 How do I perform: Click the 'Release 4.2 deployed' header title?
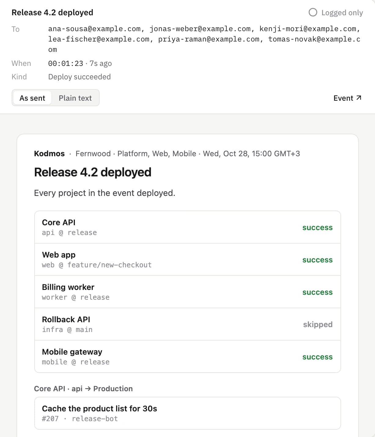[52, 13]
